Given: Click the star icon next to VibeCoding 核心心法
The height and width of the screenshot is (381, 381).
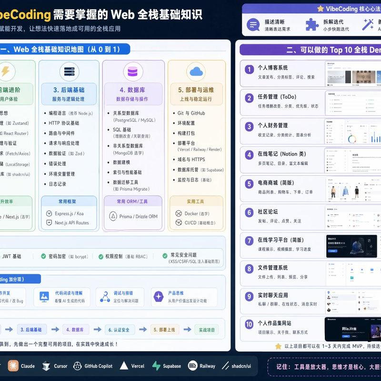Looking at the screenshot, I should coord(321,9).
